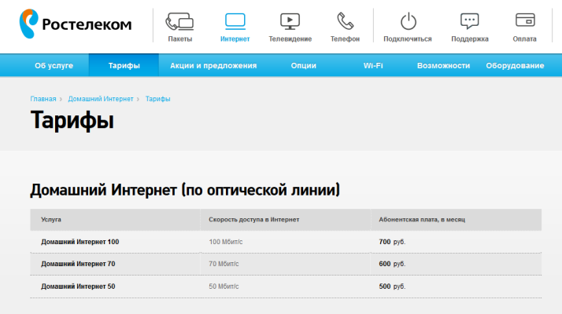Select the Домашний Интернет 50 tariff row

pyautogui.click(x=78, y=287)
